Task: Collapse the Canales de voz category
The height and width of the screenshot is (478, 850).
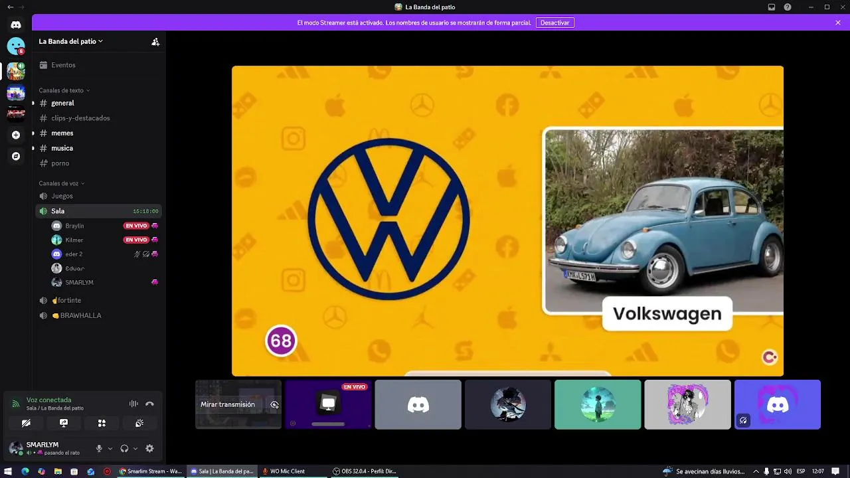Action: point(61,183)
